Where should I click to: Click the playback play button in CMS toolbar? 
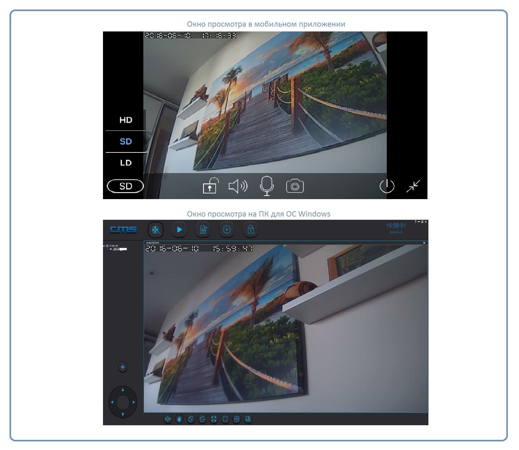click(179, 230)
